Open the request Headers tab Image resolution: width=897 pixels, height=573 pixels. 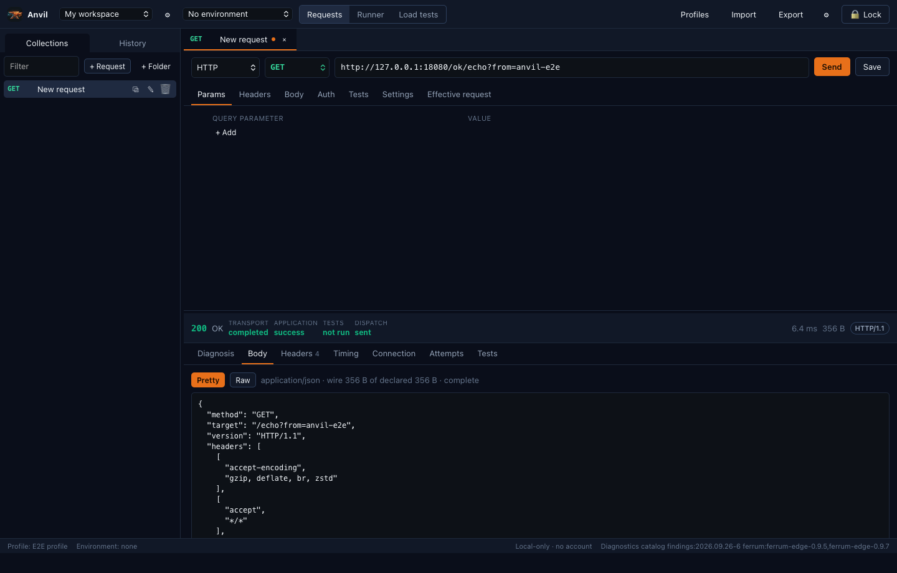(x=255, y=94)
